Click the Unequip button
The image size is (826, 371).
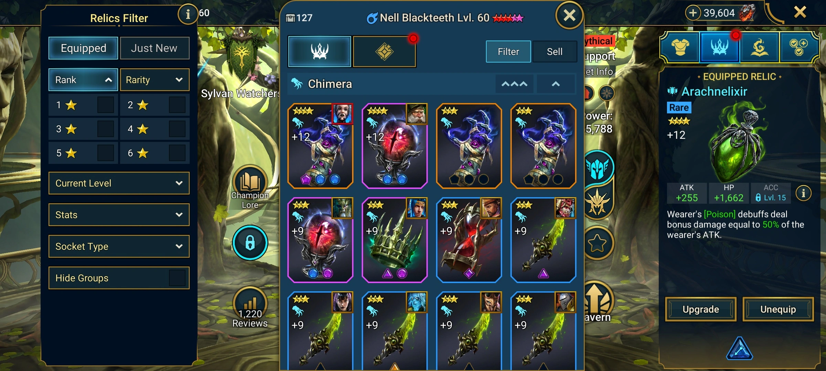(778, 309)
